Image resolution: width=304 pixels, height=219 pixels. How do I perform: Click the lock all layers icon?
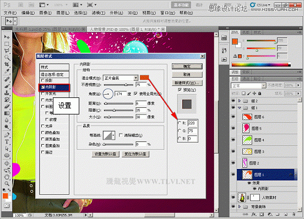[x=260, y=94]
